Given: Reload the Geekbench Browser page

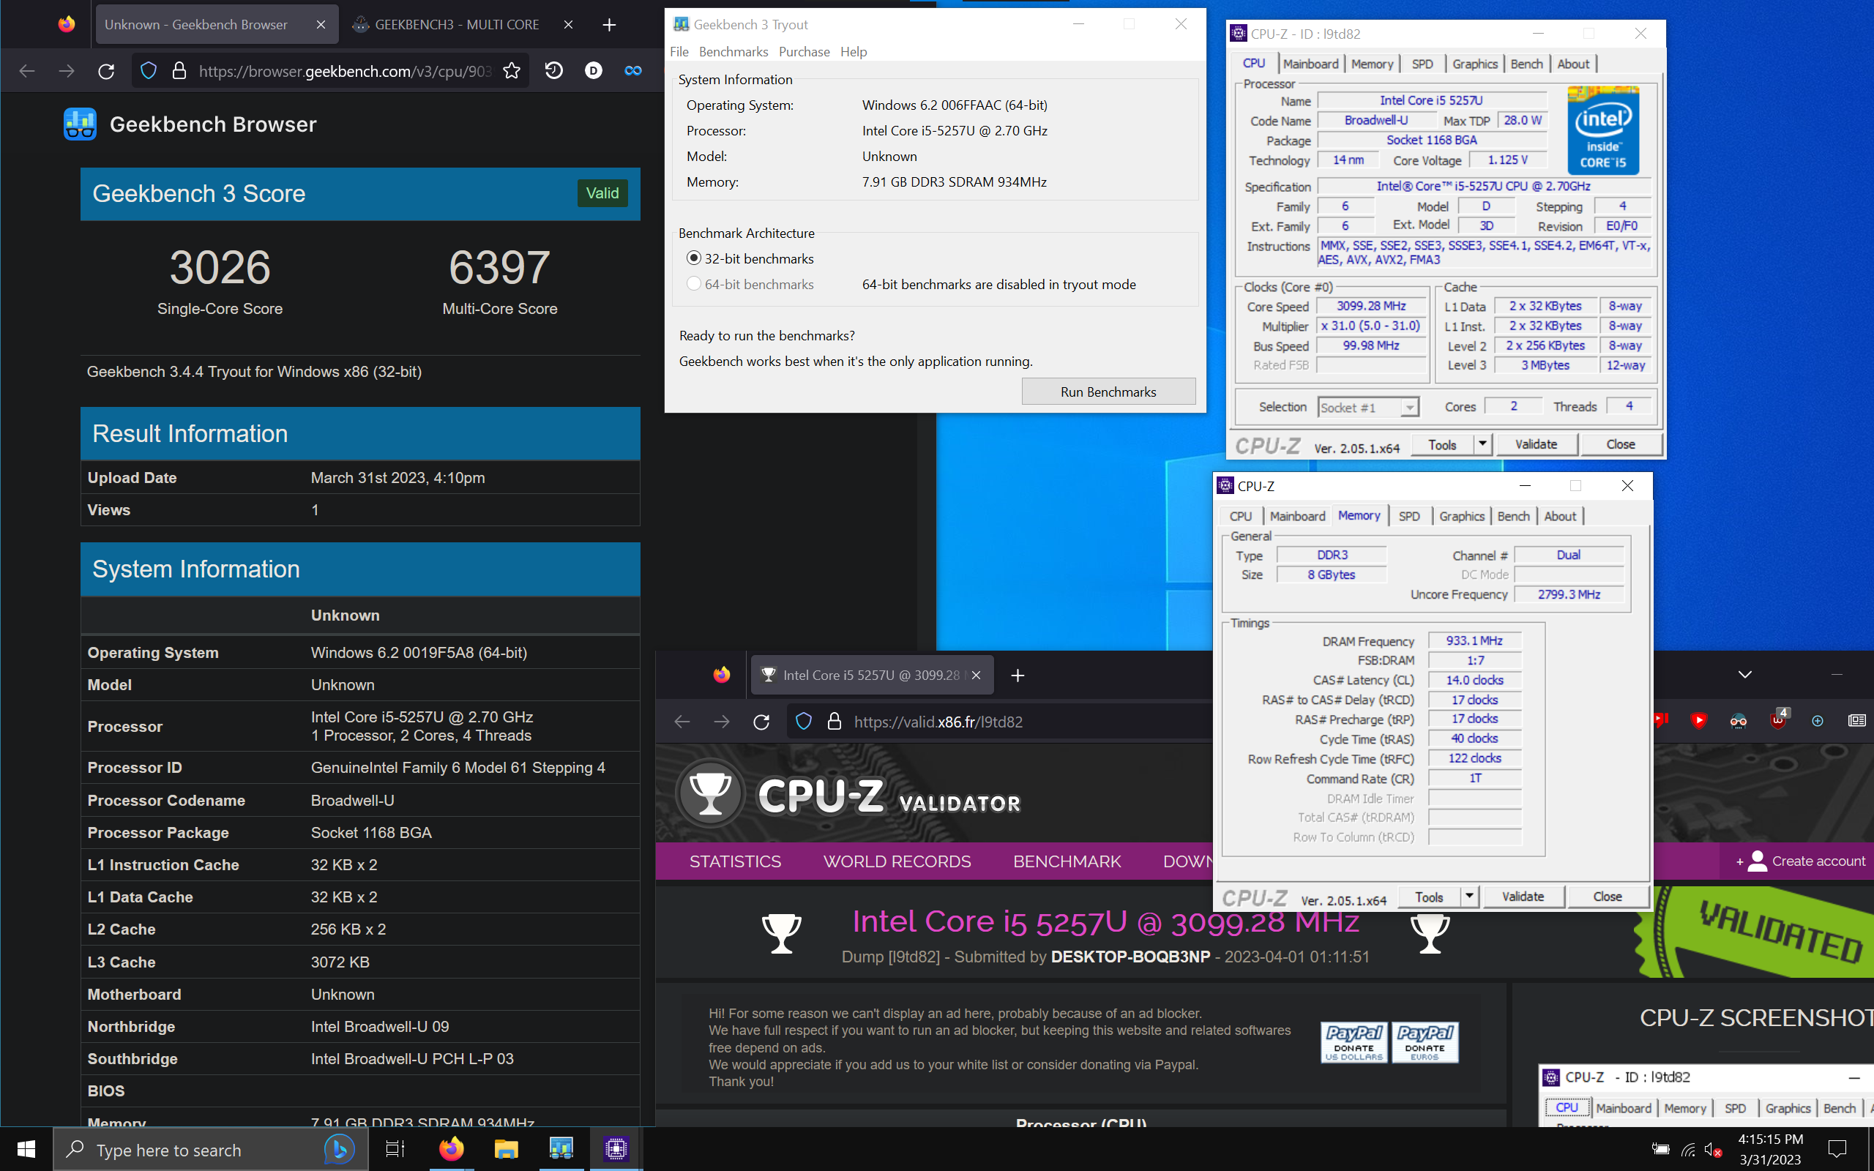Looking at the screenshot, I should [106, 71].
